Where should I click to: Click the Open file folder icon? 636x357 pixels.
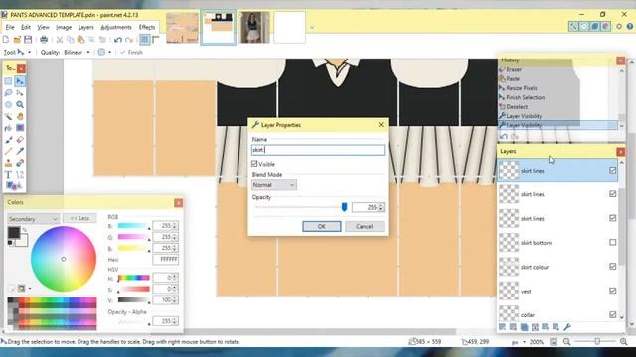[x=17, y=40]
